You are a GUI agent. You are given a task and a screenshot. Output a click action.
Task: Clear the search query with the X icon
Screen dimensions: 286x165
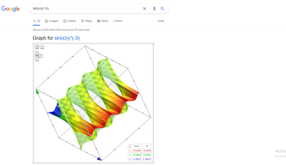tap(144, 8)
